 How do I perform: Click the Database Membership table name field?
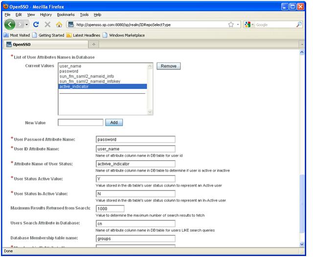tap(135, 238)
